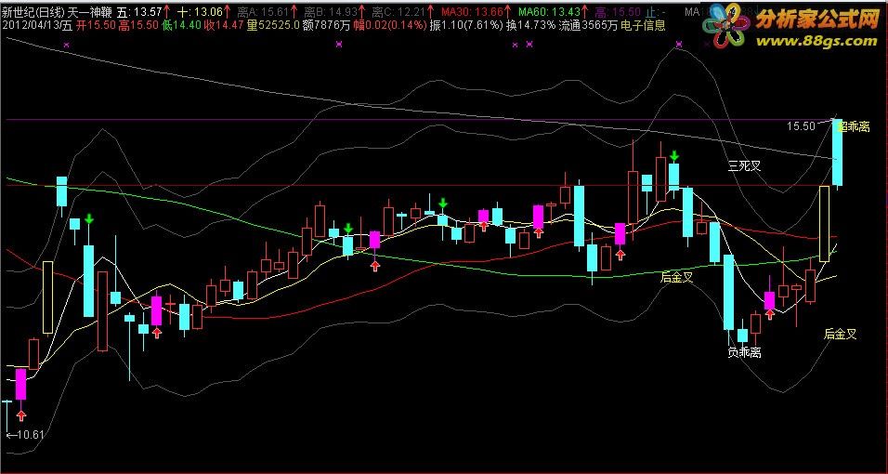Click the 15.50 high price marker

(x=800, y=125)
